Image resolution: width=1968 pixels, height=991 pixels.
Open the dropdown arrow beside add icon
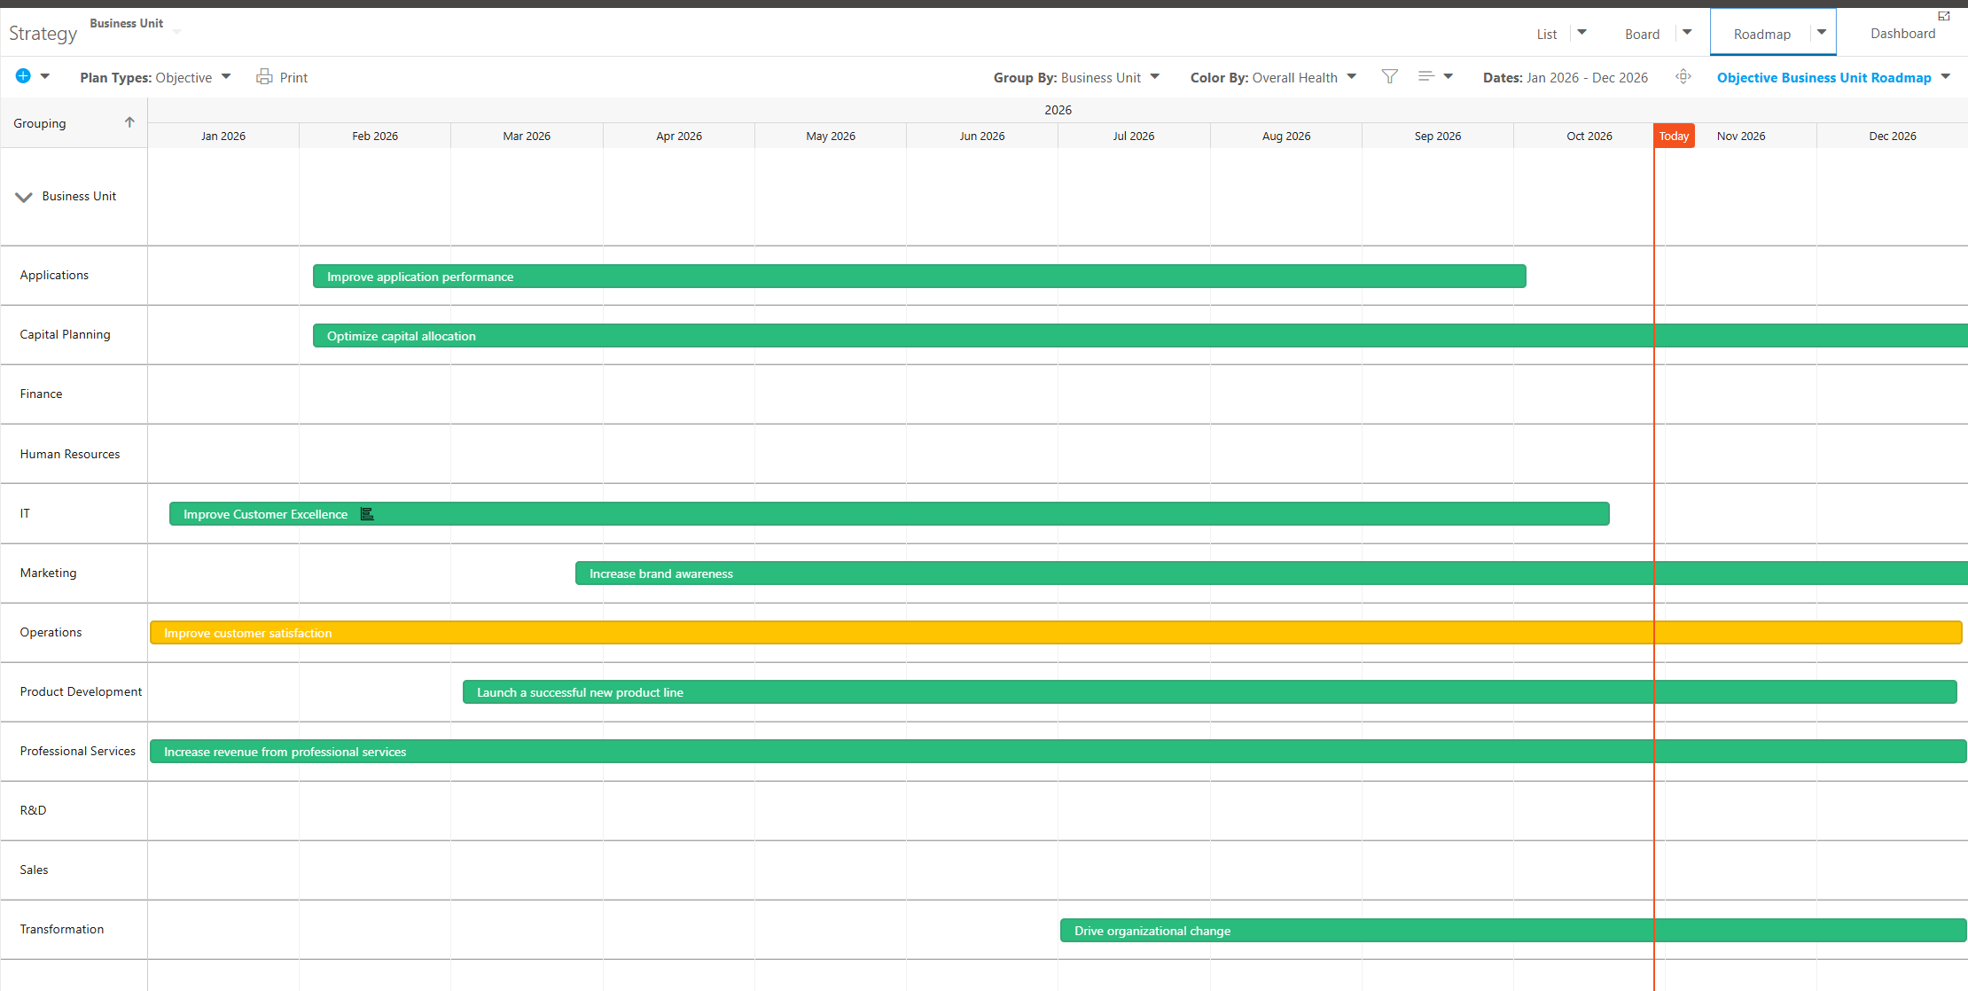(45, 76)
